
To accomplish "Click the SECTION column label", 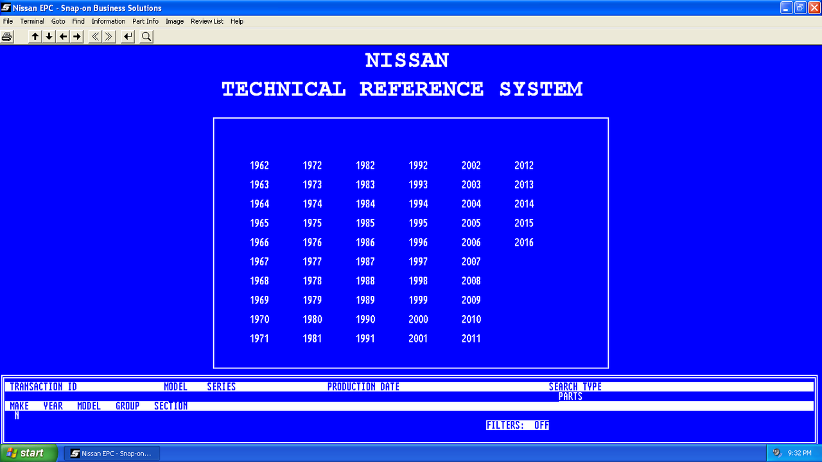I will pos(171,406).
